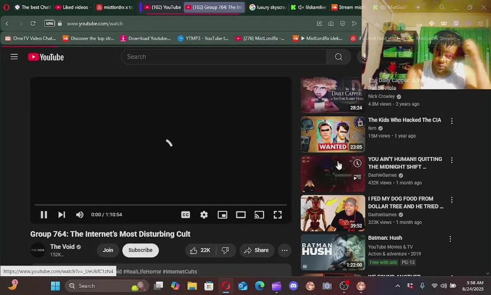Open the send/flow arrow icon in address bar

354,23
